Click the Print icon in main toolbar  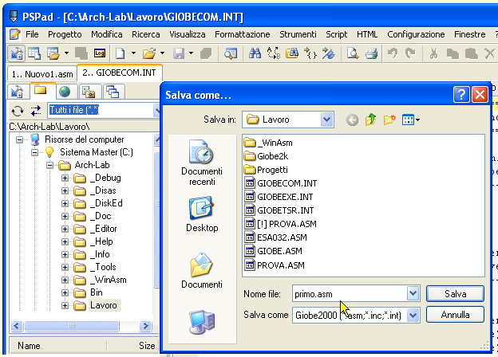pos(371,53)
